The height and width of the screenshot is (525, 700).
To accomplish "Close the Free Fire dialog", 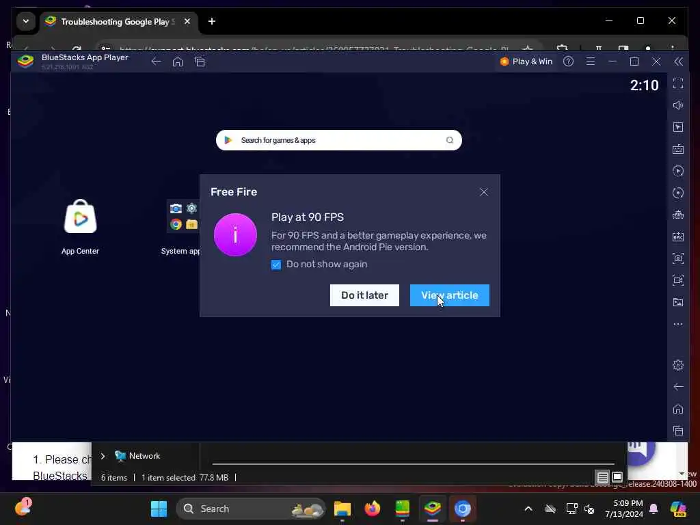I will pyautogui.click(x=483, y=192).
